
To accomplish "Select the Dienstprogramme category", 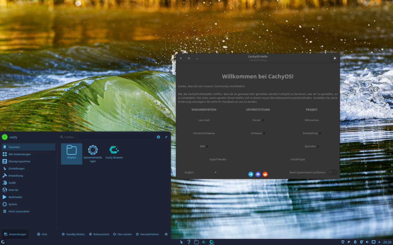I will (x=28, y=161).
